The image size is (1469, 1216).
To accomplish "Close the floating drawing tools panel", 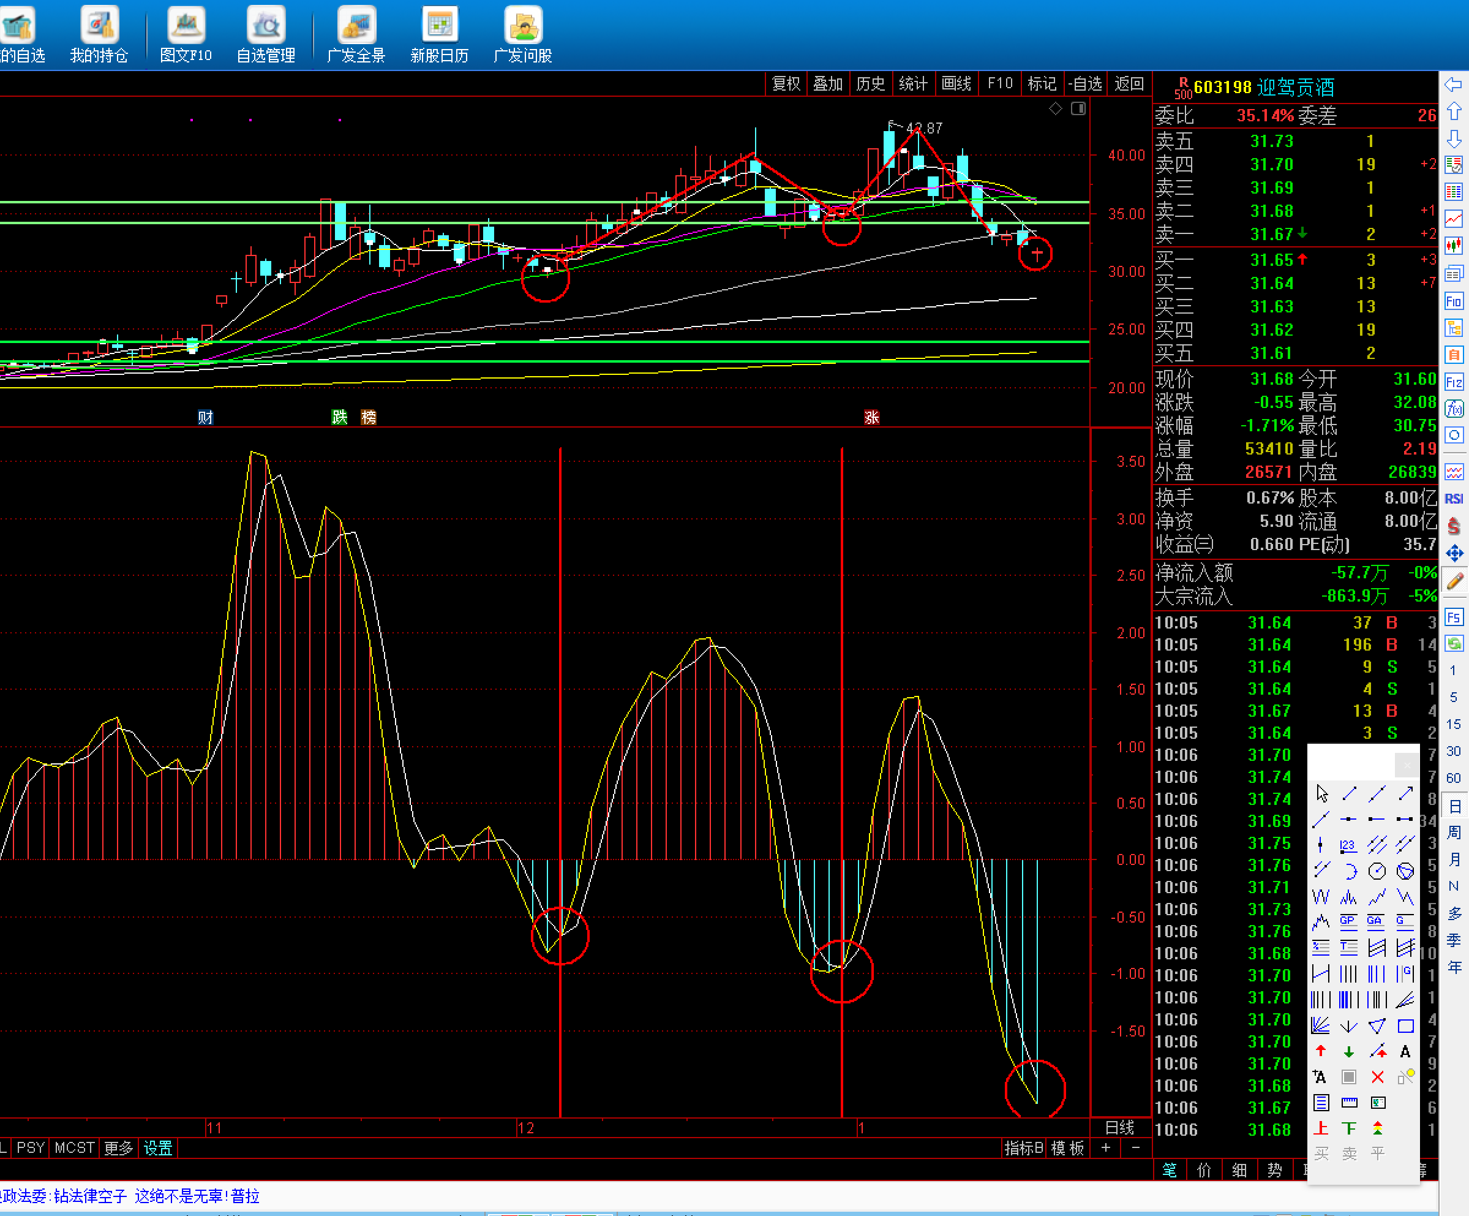I will [x=1407, y=765].
